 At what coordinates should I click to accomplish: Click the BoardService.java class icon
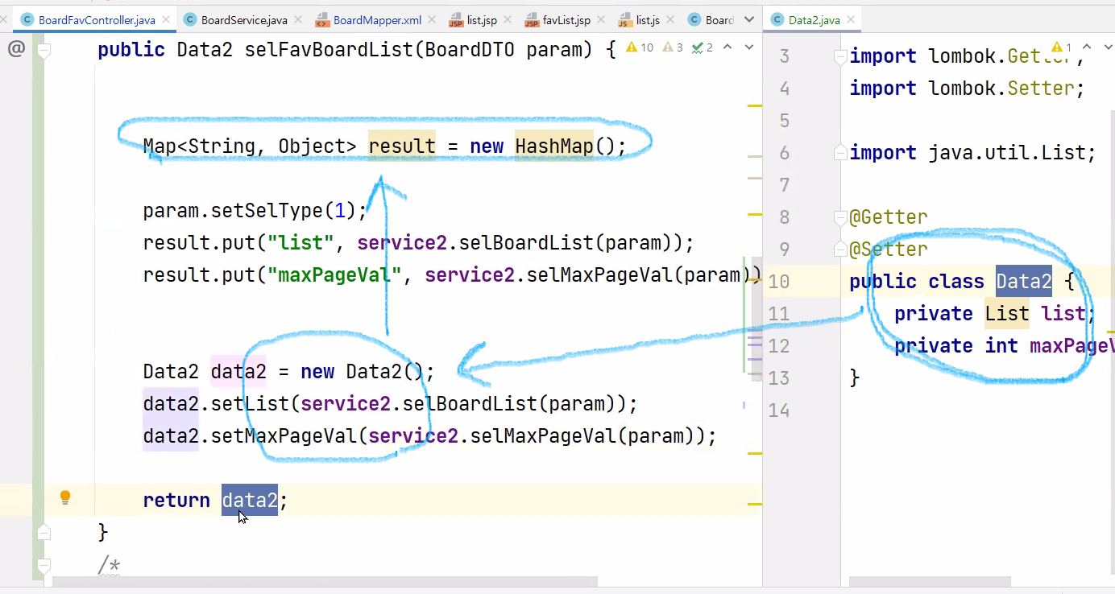pyautogui.click(x=190, y=19)
